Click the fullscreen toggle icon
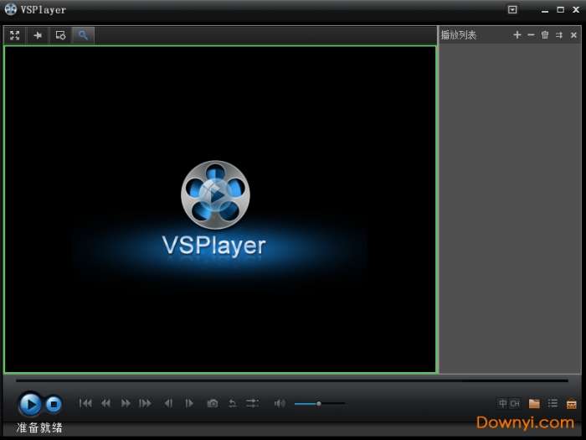This screenshot has width=586, height=440. click(x=14, y=35)
